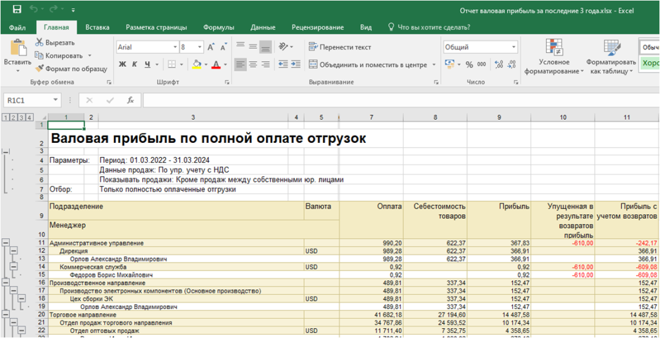The width and height of the screenshot is (660, 338).
Task: Click the Save icon in quick access toolbar
Action: [17, 10]
